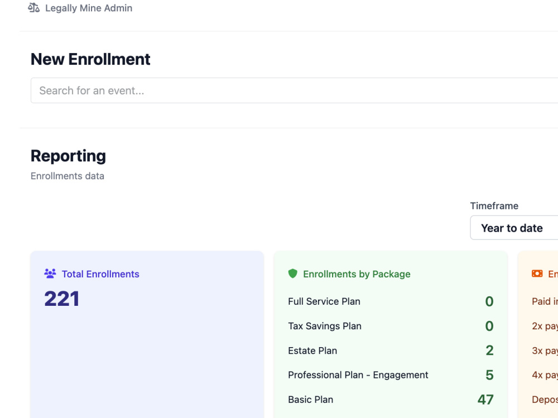Click the orange money bill icon
This screenshot has height=418, width=558.
click(x=537, y=273)
